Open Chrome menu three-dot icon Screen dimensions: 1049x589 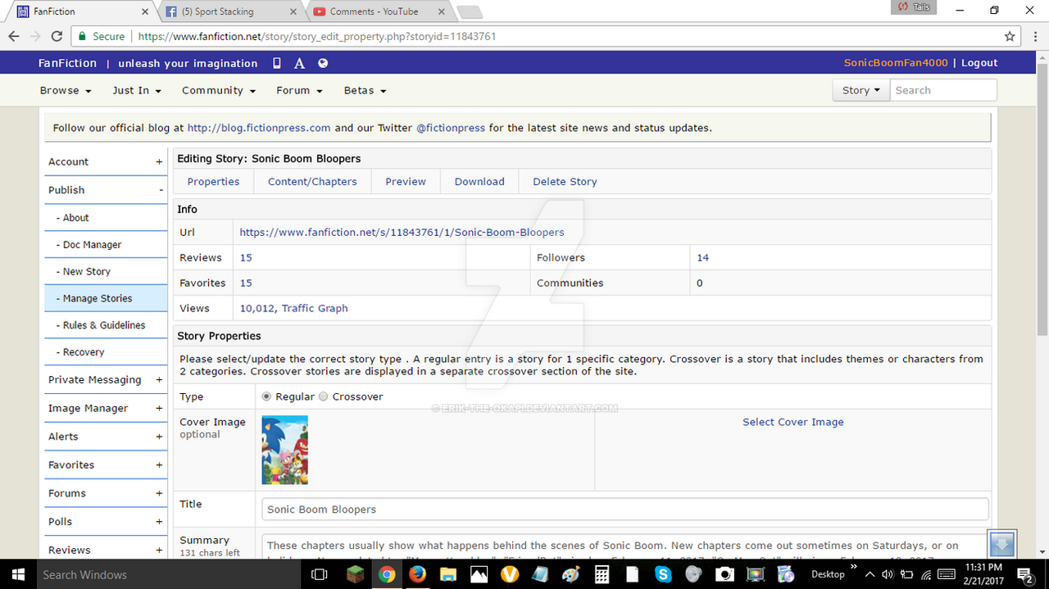(x=1035, y=36)
